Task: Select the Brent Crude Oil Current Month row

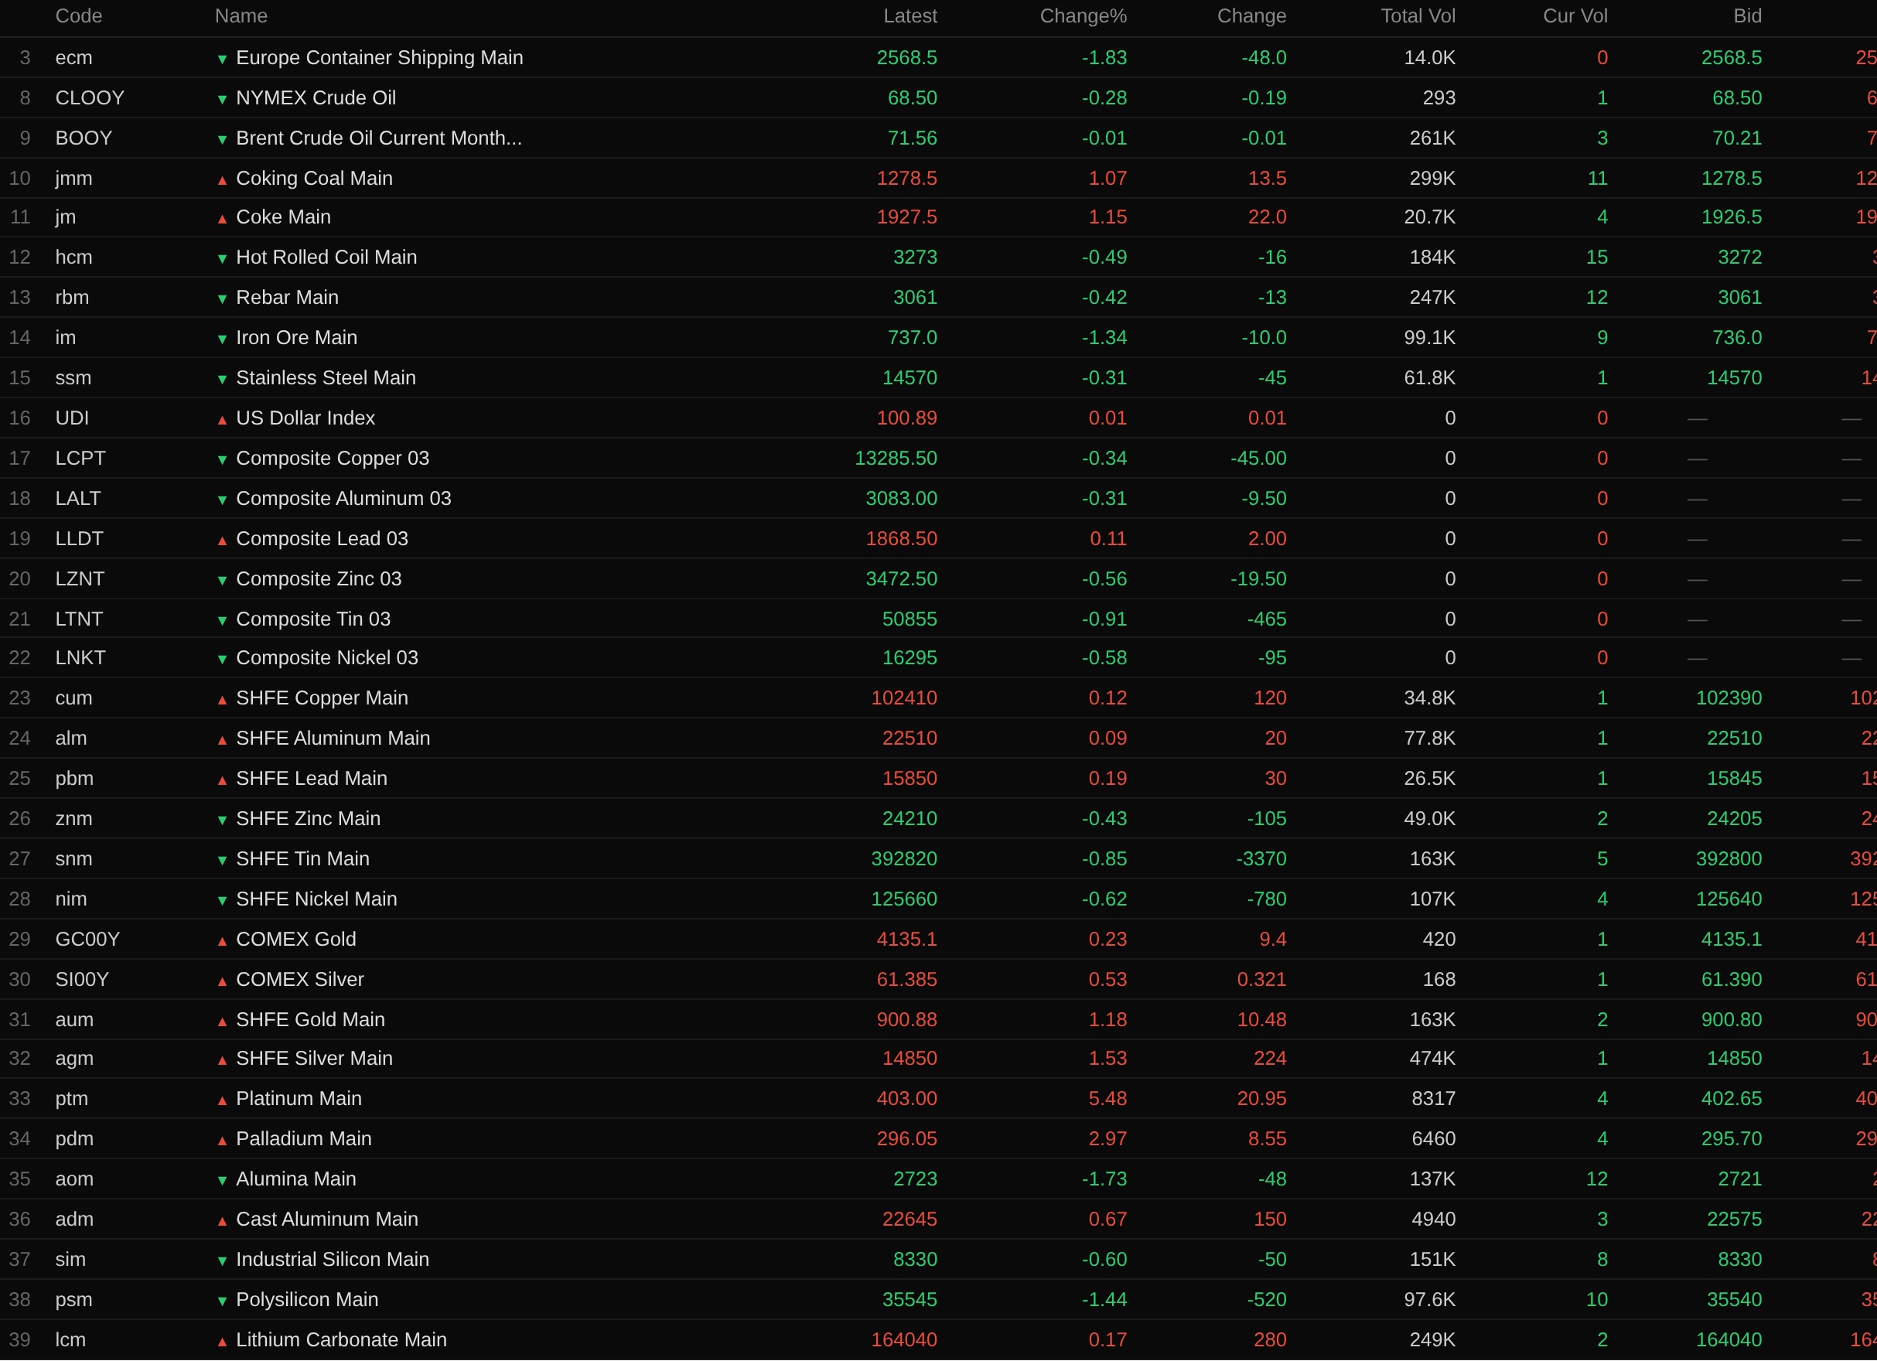Action: point(939,138)
